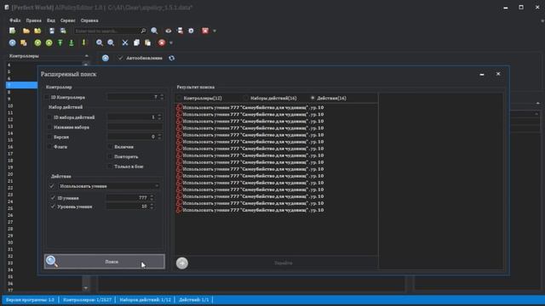545x306 pixels.
Task: Click the Уровень умения spinner arrows
Action: tap(152, 207)
